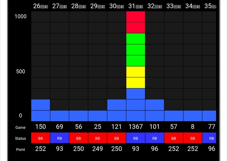
Task: Click the BB status badge under 26回前
Action: pyautogui.click(x=40, y=138)
